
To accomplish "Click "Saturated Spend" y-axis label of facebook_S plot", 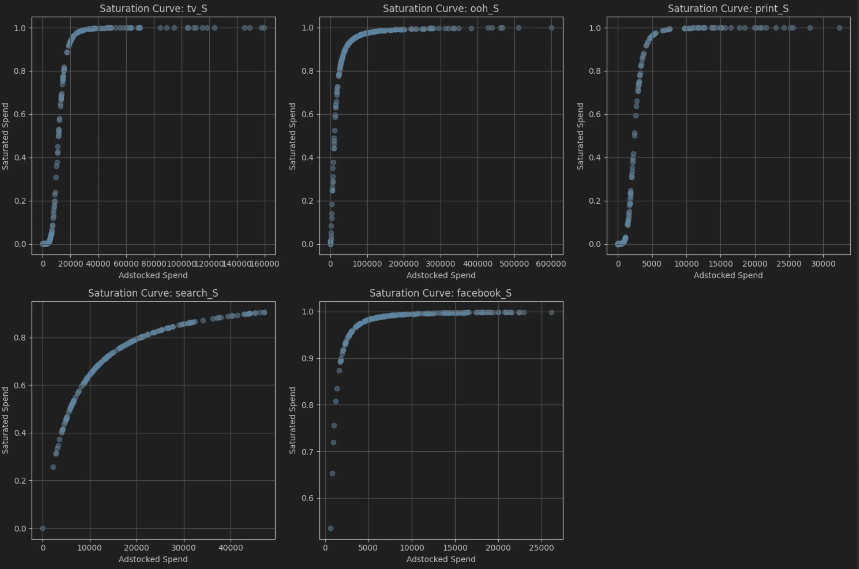I will pos(292,420).
